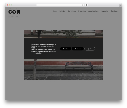Reject cookies with Rechazar button
Screen dimensions: 127x108
tap(78, 49)
